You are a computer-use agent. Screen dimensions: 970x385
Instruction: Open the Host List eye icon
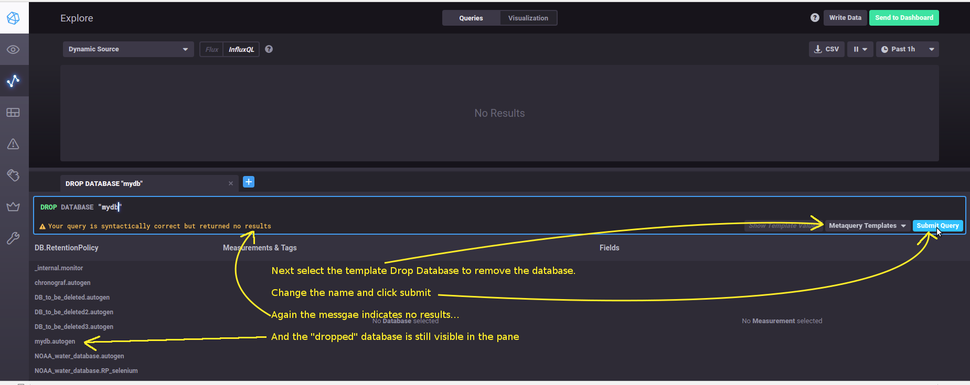(x=14, y=49)
